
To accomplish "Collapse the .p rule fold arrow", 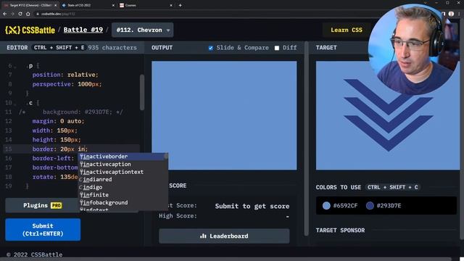I will pos(15,66).
